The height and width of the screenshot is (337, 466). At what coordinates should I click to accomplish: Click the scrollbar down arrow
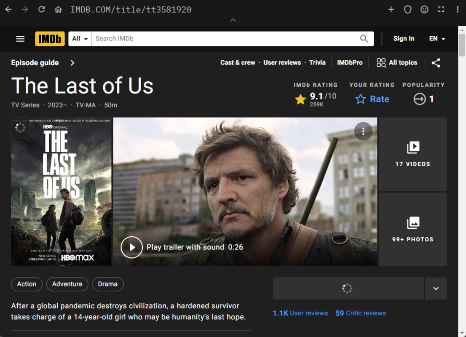[462, 333]
